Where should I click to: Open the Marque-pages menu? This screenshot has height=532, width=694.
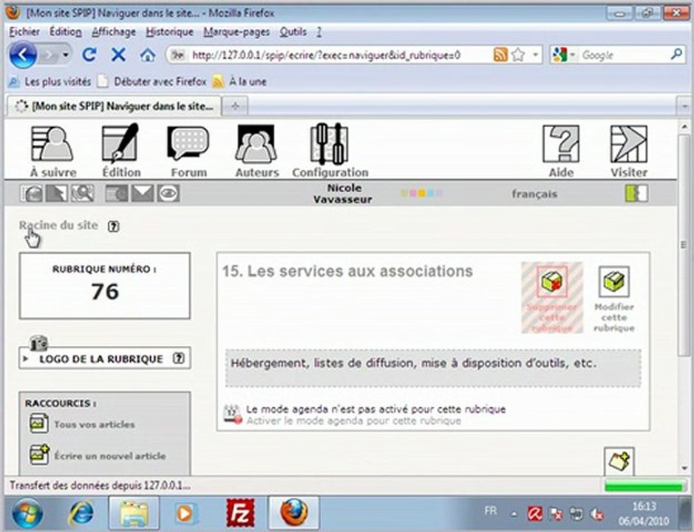click(237, 32)
